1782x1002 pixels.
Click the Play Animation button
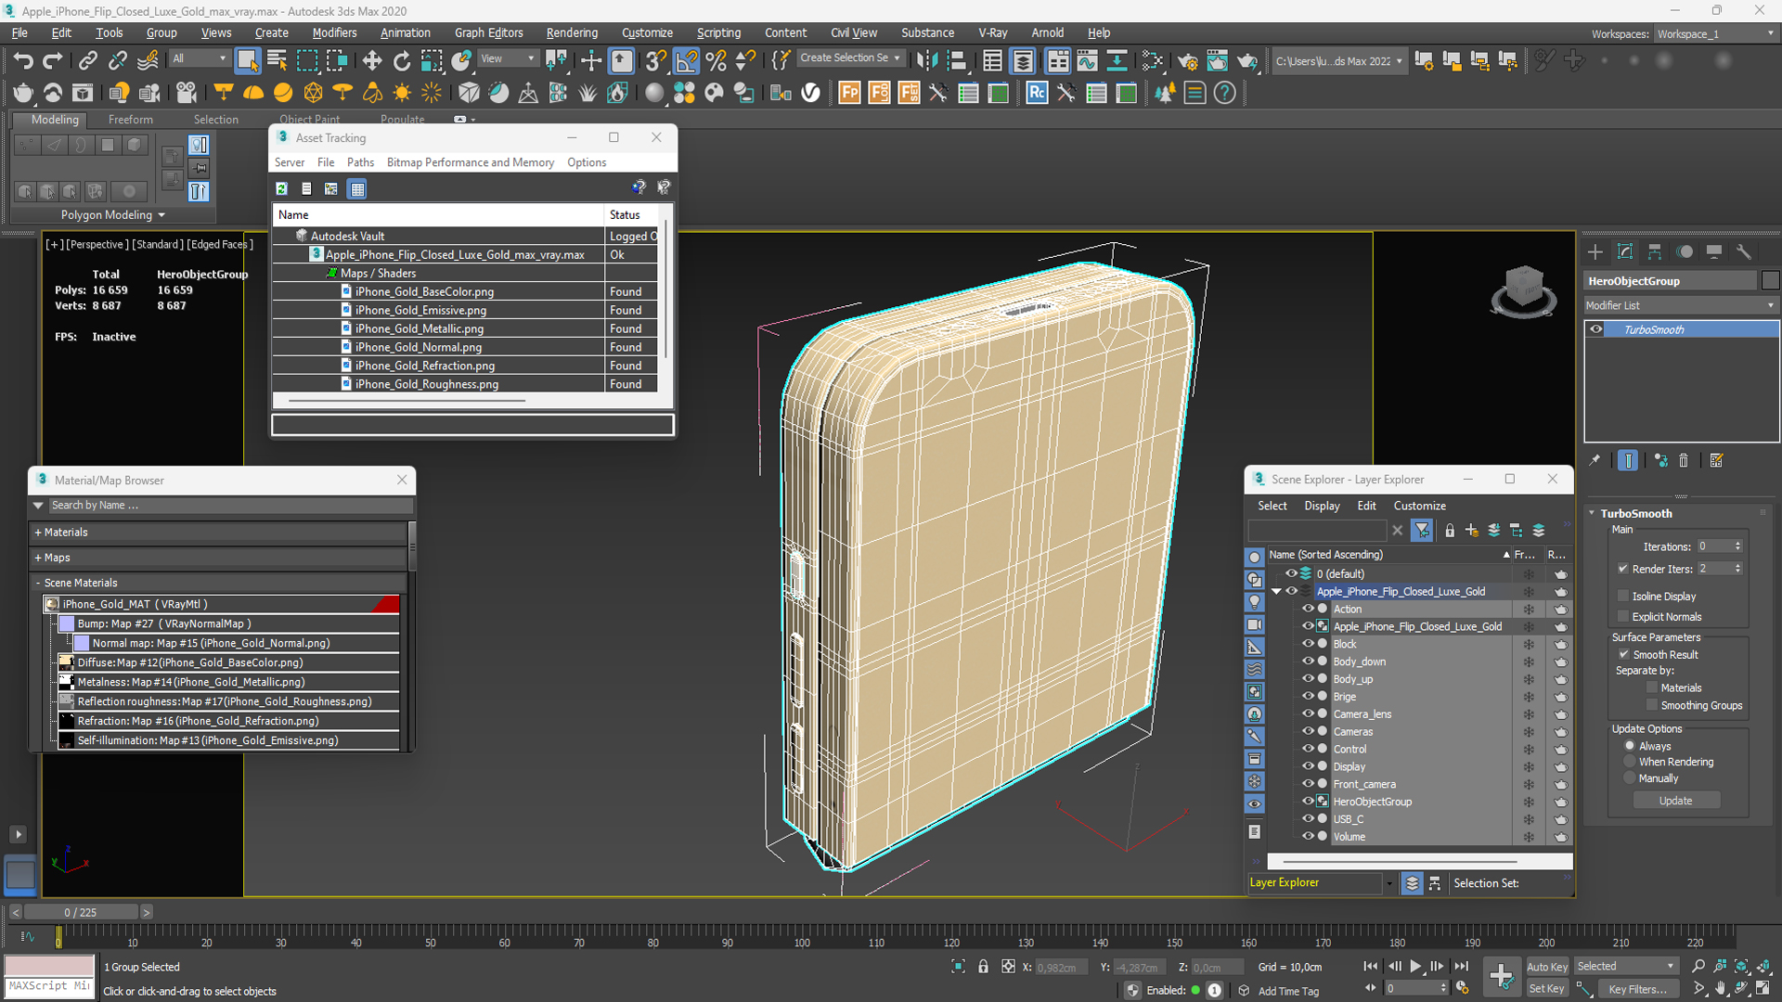click(1415, 966)
